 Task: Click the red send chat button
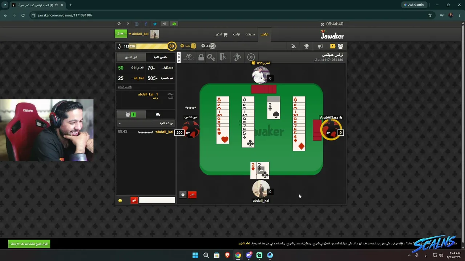tap(134, 200)
